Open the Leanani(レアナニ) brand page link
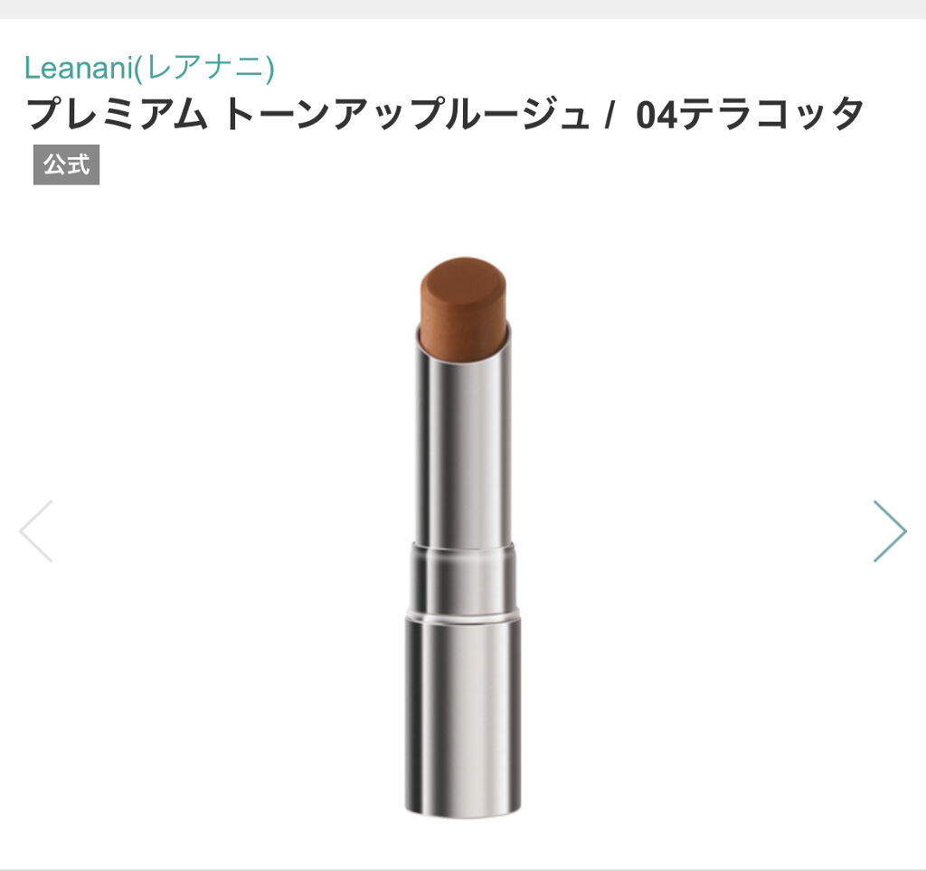Screen dimensions: 926x871 [x=149, y=67]
